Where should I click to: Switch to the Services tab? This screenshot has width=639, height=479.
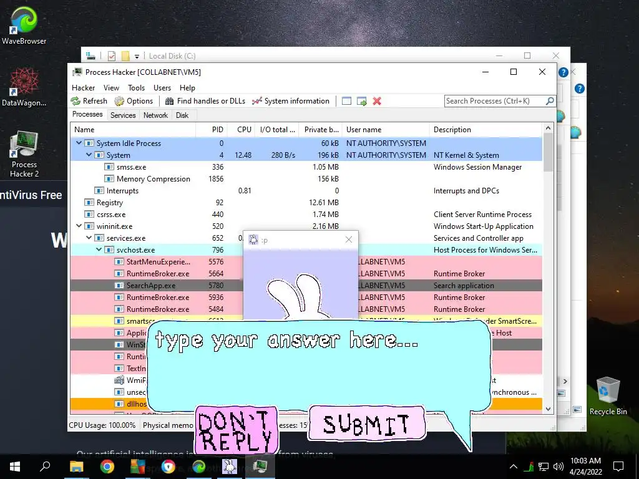[x=123, y=115]
